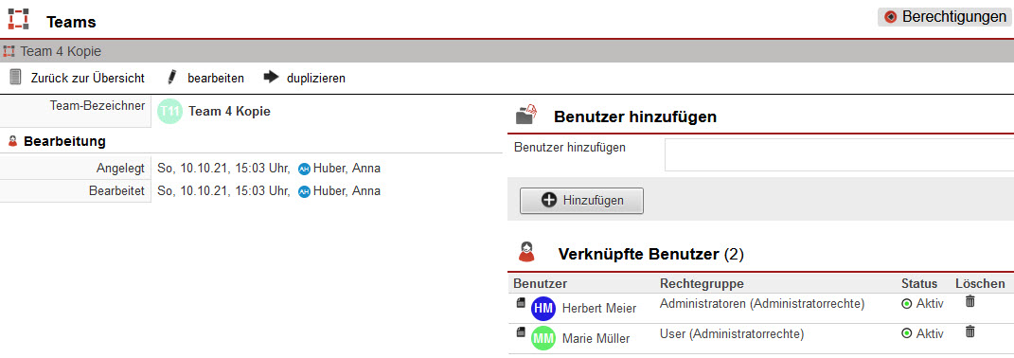
Task: Click the Team 4 Kopie breadcrumb text
Action: click(x=61, y=52)
